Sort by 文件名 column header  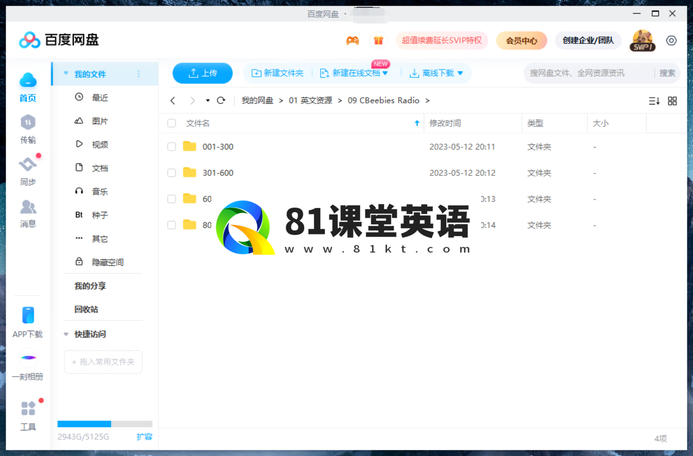pos(198,123)
